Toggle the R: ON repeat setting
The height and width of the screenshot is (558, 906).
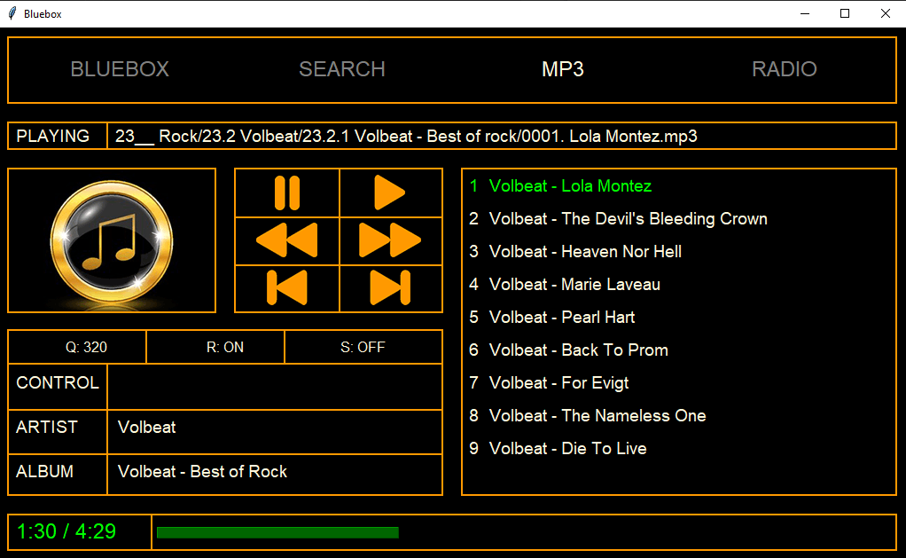[225, 347]
